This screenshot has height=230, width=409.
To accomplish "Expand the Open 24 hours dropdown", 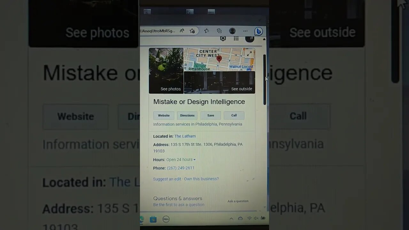I will tap(181, 160).
